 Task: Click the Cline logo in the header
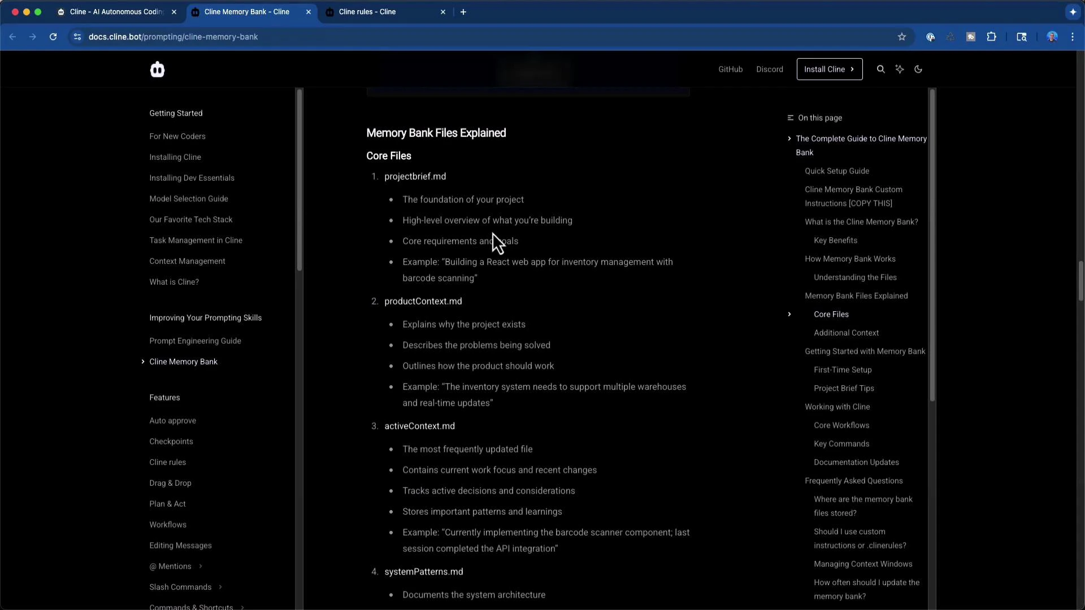tap(157, 69)
